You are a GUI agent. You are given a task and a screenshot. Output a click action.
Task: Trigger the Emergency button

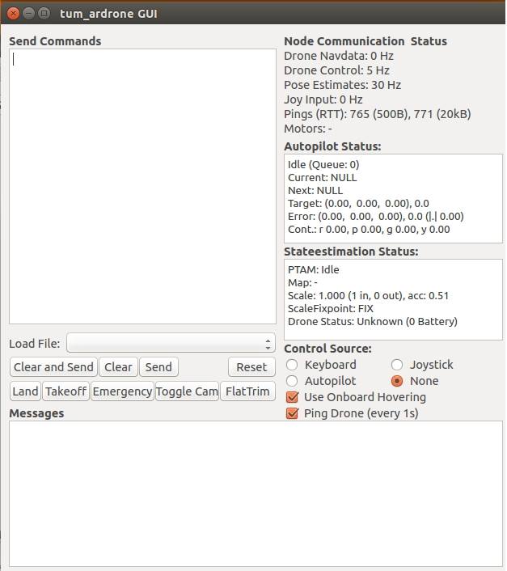(x=122, y=391)
